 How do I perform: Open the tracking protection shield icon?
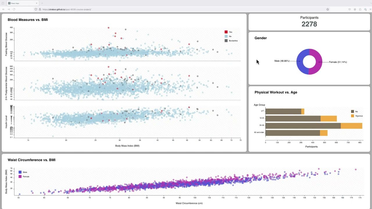click(x=36, y=9)
